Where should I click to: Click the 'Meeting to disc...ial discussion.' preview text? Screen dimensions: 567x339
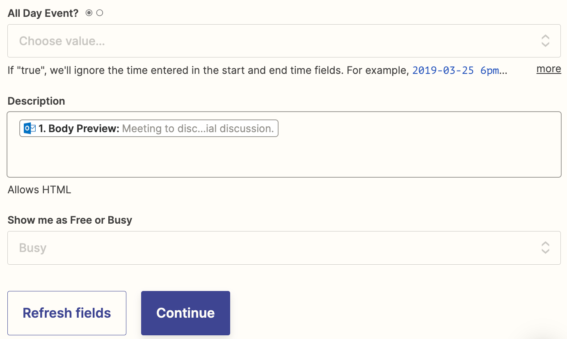(198, 128)
